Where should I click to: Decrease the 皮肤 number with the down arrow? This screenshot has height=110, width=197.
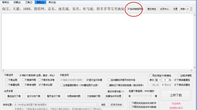(x=191, y=10)
